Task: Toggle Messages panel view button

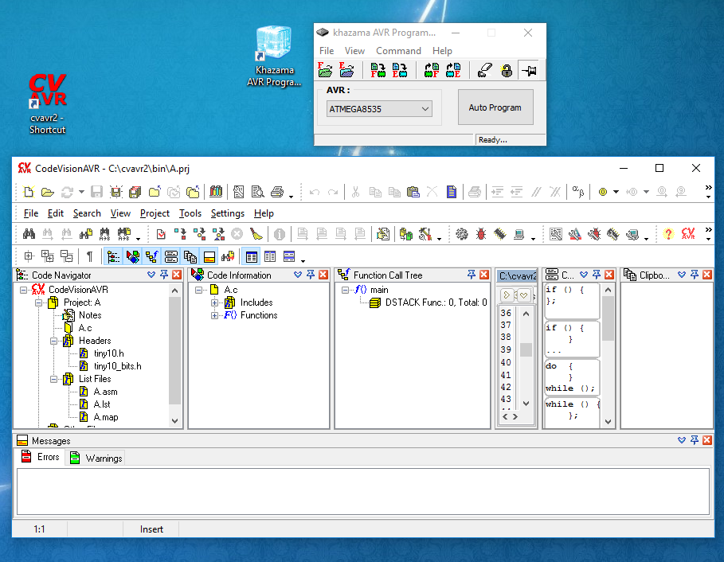Action: (x=209, y=256)
